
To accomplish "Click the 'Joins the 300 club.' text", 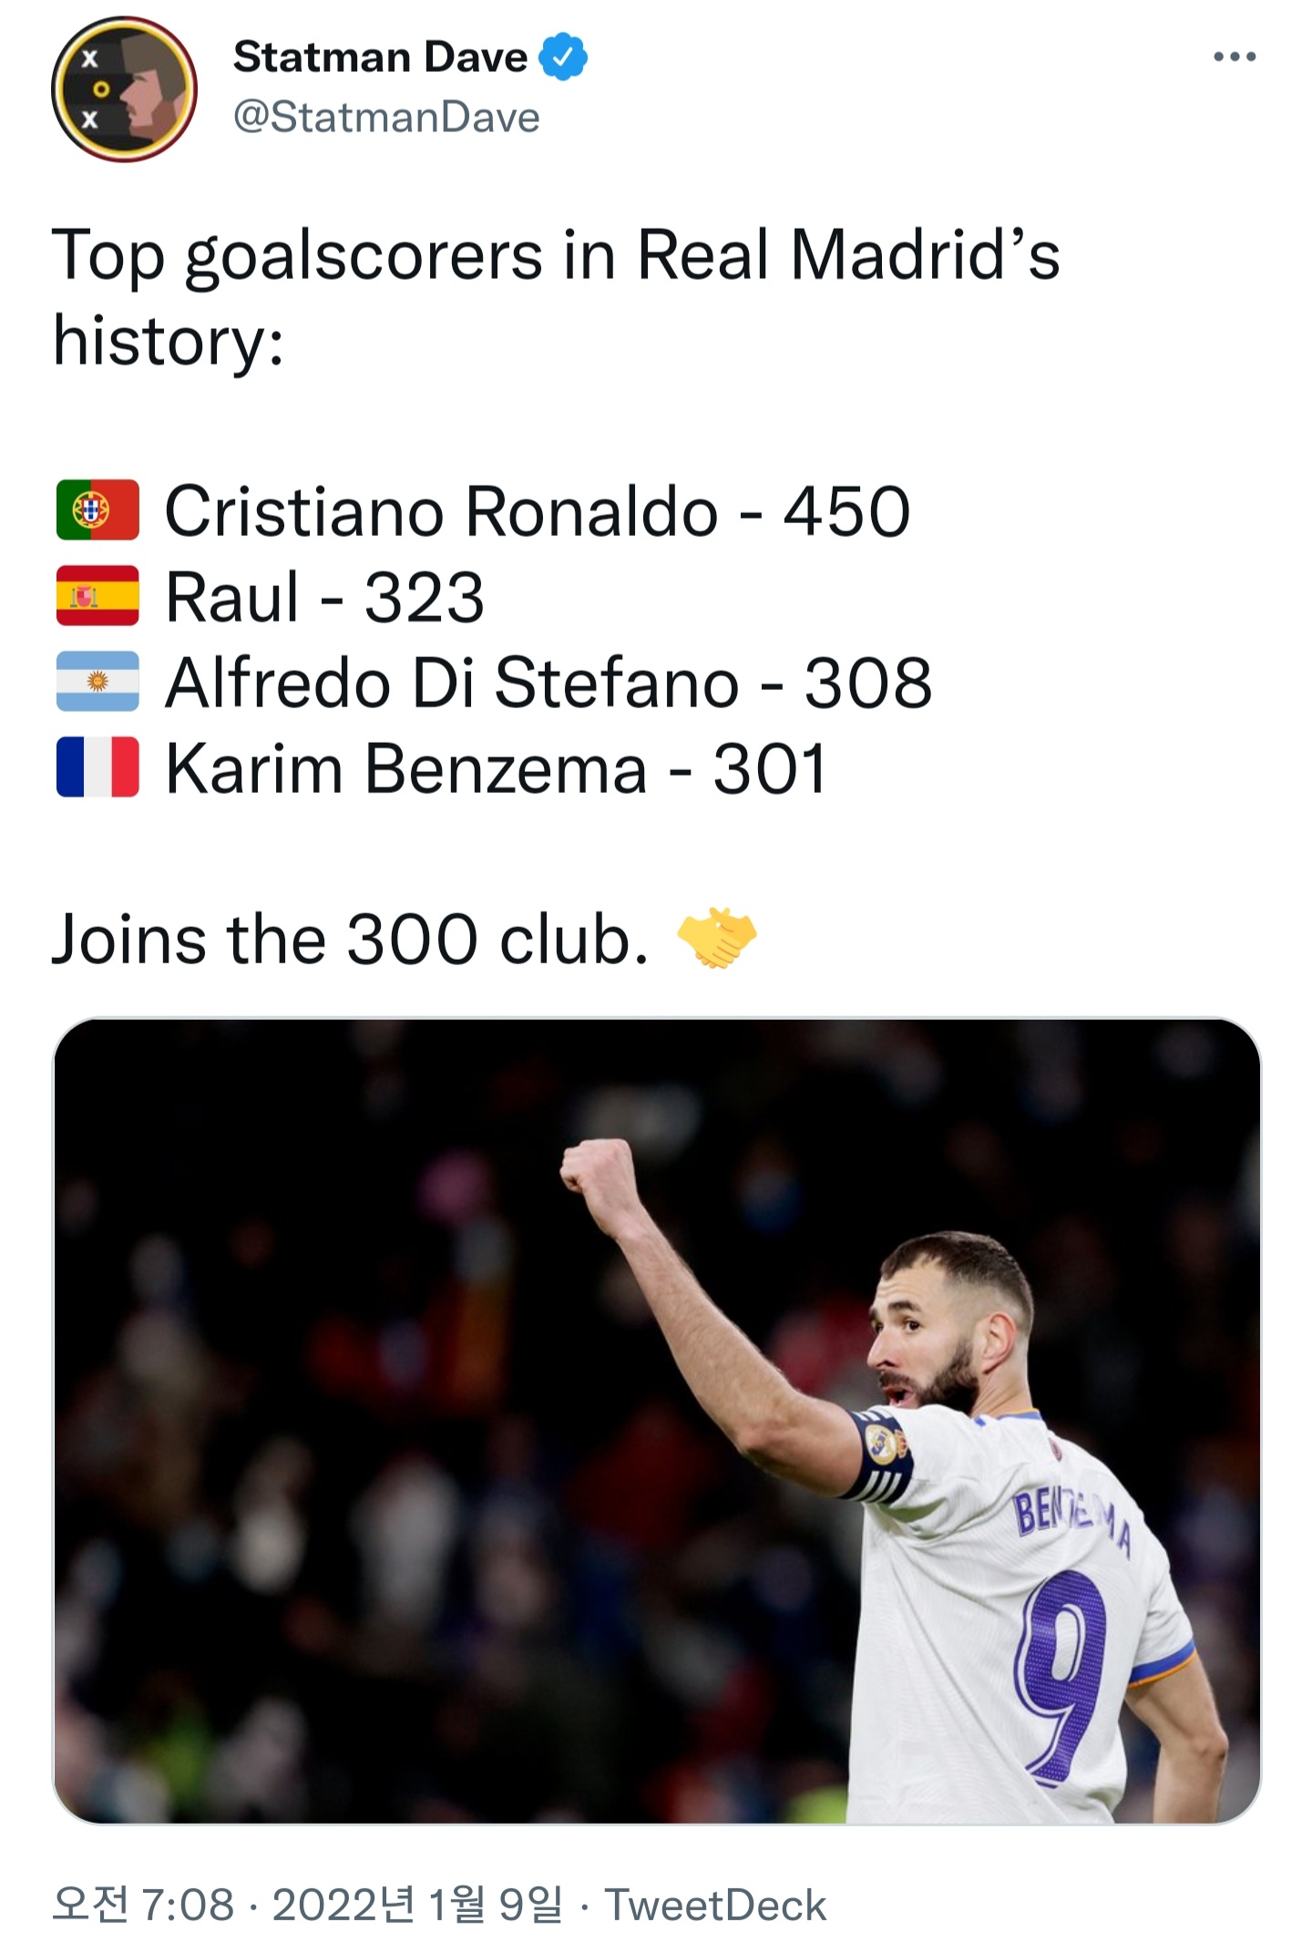I will (350, 939).
